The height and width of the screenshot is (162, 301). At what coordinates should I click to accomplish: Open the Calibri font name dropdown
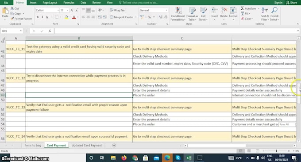pyautogui.click(x=58, y=10)
